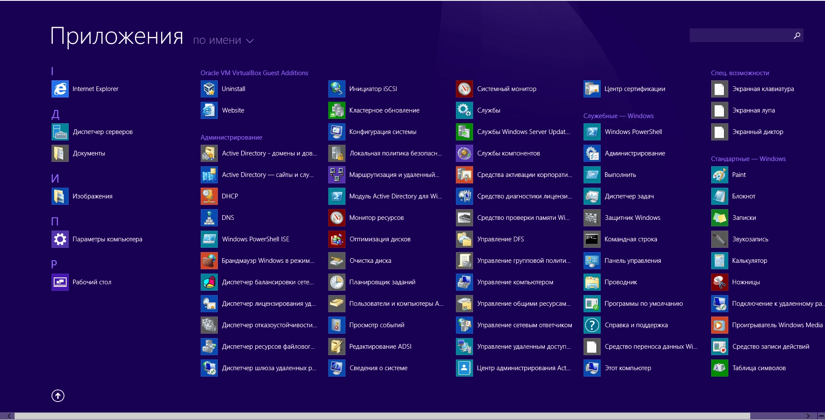Open Службы gears icon

tap(464, 110)
